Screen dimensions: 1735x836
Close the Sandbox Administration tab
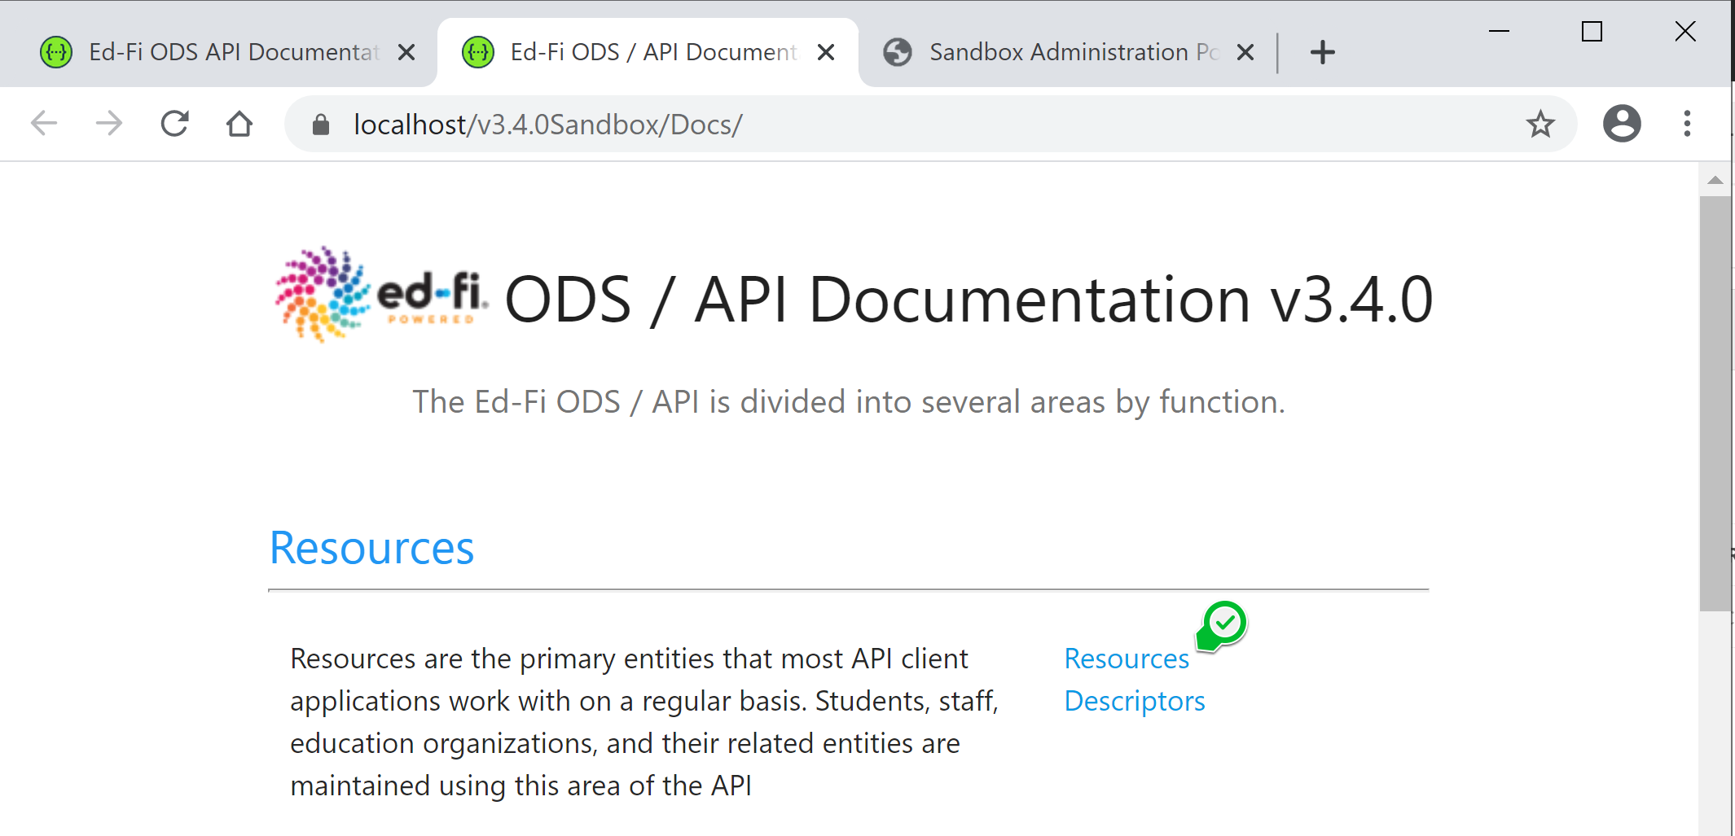[x=1245, y=52]
